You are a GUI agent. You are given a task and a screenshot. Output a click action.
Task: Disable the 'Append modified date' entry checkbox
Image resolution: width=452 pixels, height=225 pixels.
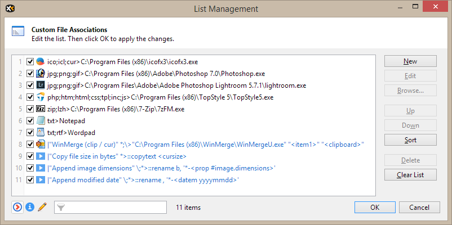click(x=30, y=179)
